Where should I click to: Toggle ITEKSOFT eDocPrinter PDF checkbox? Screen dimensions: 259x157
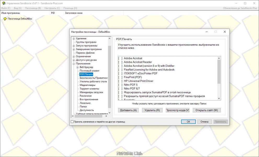(x=120, y=74)
